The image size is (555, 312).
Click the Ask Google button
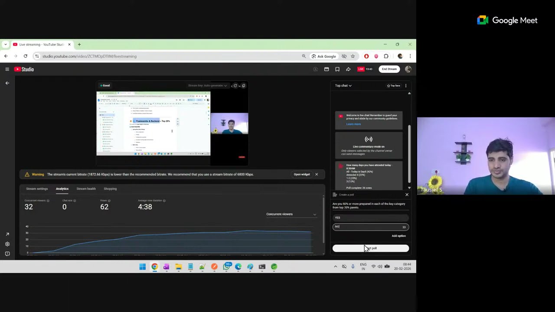tap(323, 56)
